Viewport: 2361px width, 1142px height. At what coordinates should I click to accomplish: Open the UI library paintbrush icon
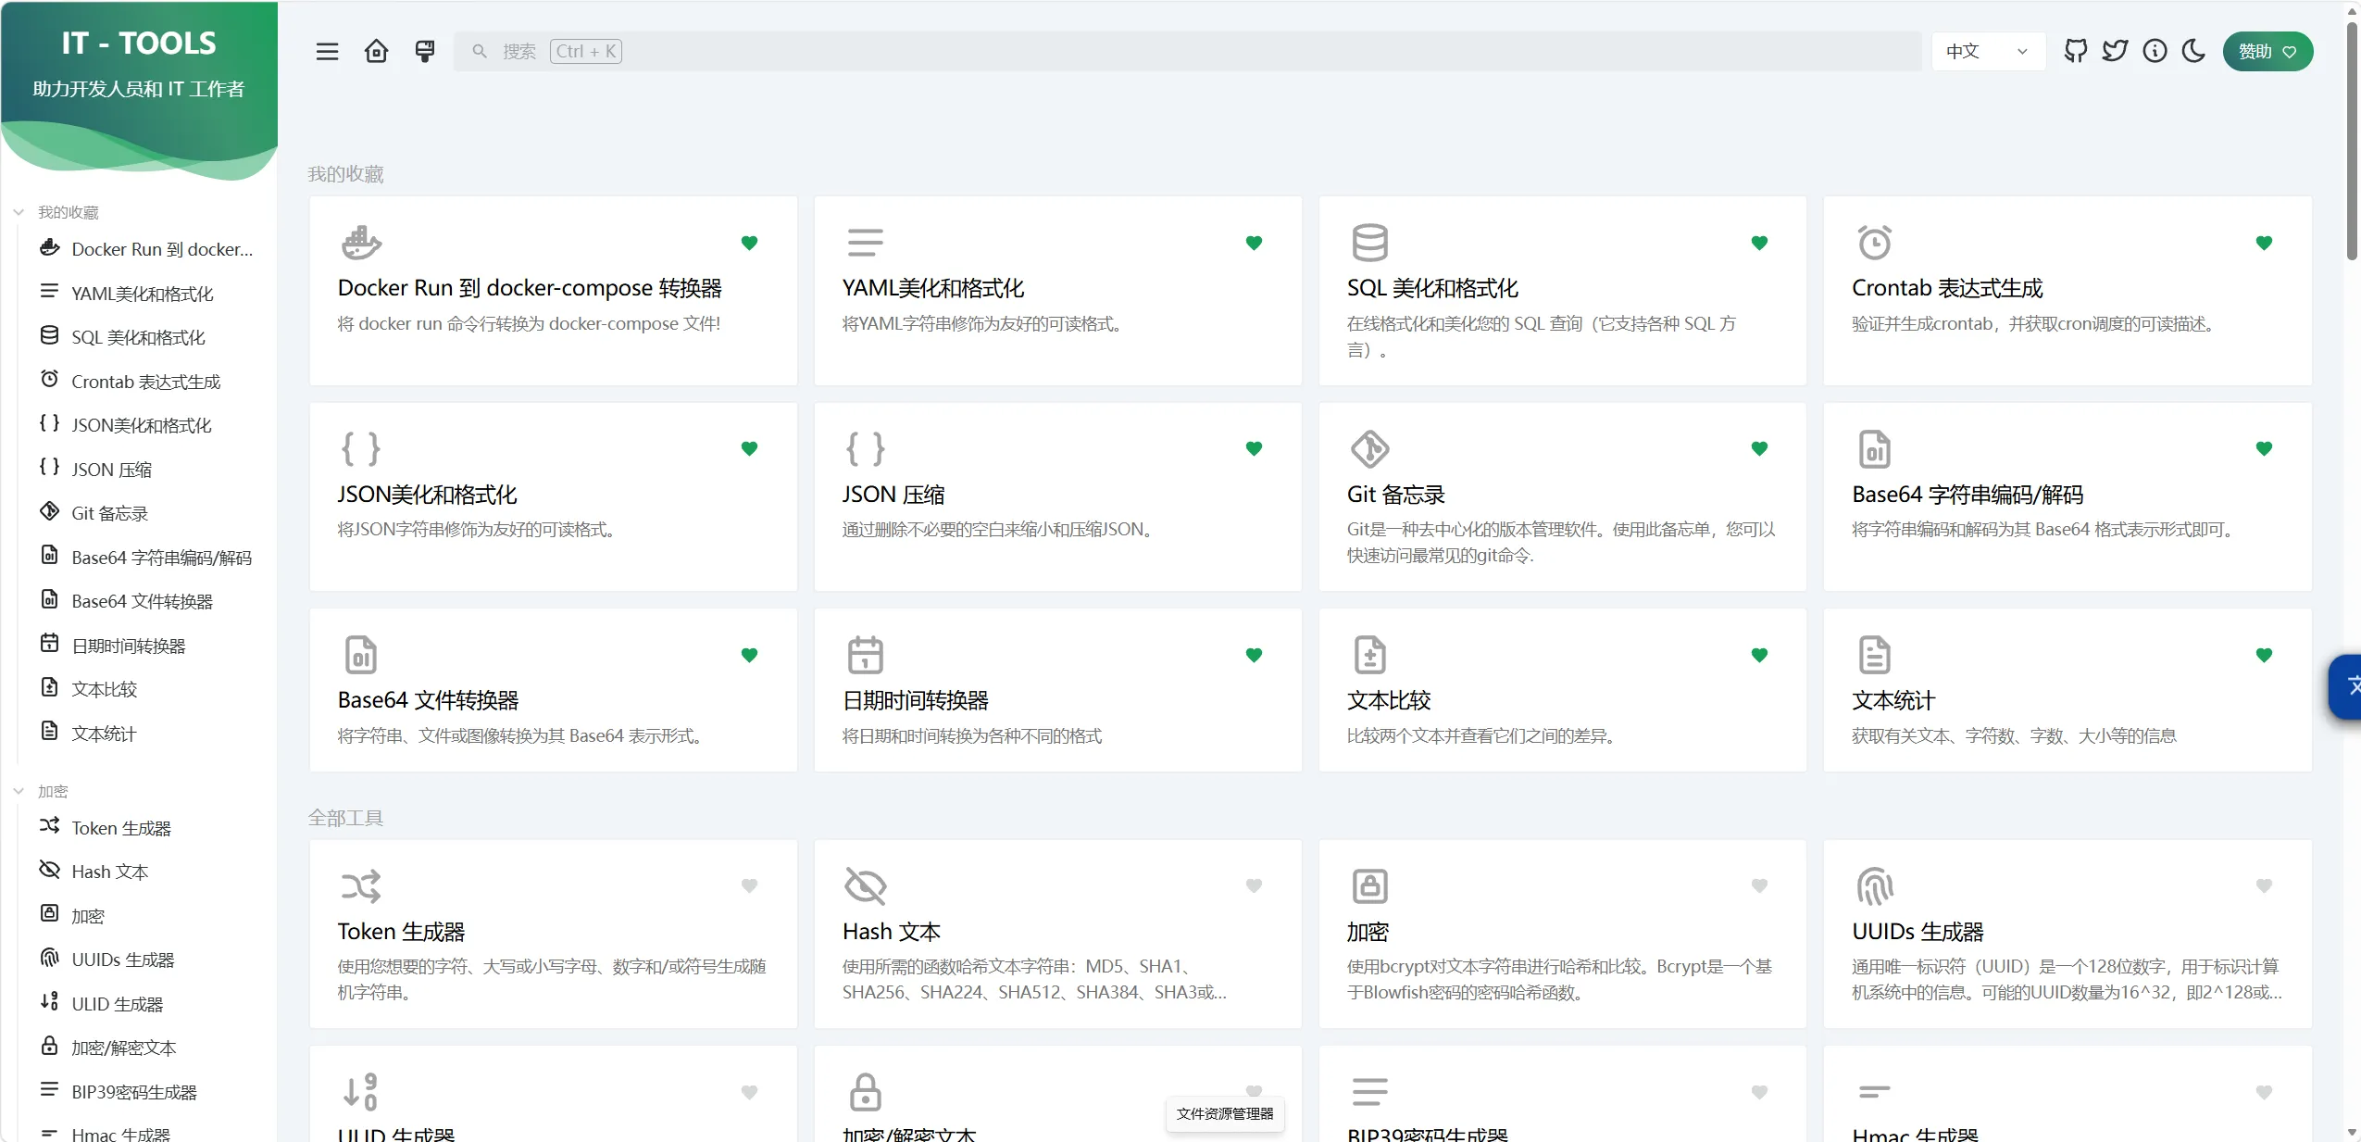(x=425, y=51)
